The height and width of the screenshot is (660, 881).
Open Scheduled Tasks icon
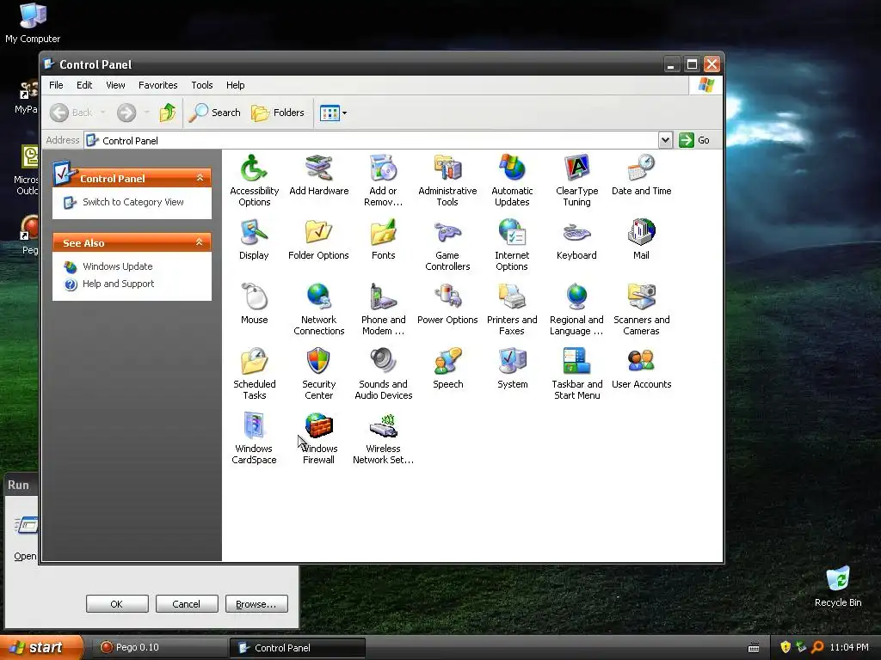pos(254,362)
